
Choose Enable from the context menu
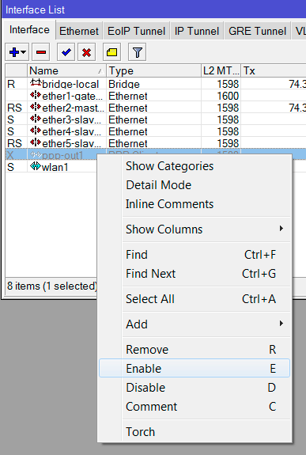(x=195, y=368)
